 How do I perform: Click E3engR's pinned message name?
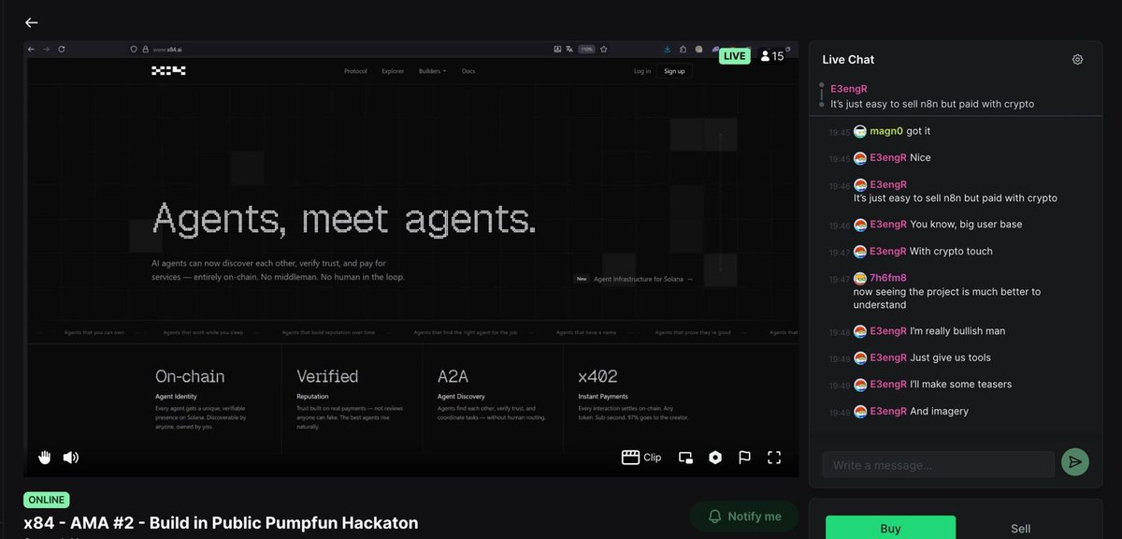(x=849, y=89)
